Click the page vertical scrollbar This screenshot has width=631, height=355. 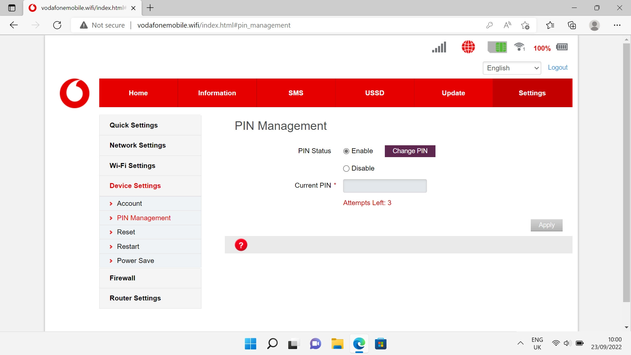(626, 173)
